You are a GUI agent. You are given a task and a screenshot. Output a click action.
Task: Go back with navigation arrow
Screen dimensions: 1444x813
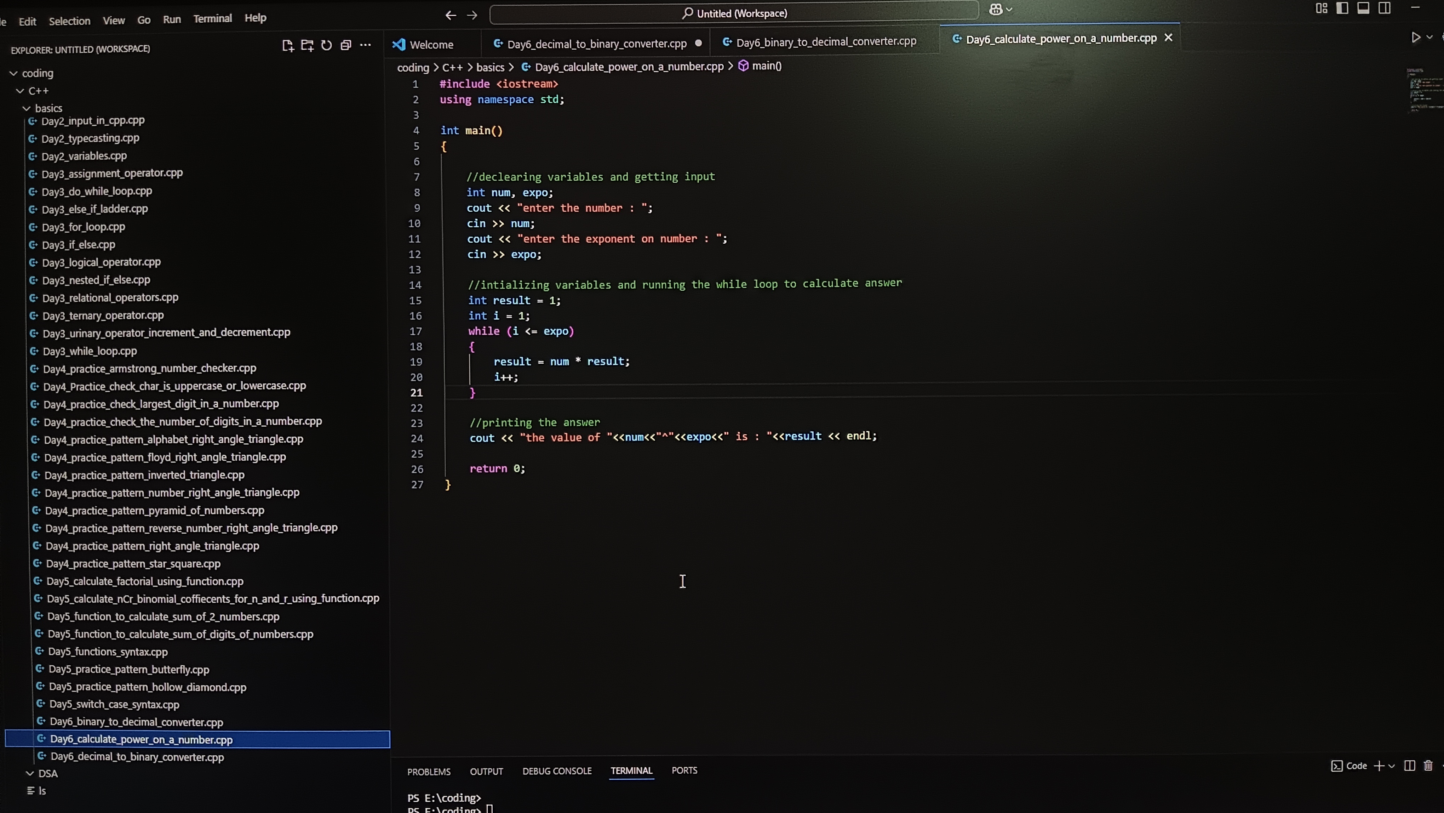(451, 16)
